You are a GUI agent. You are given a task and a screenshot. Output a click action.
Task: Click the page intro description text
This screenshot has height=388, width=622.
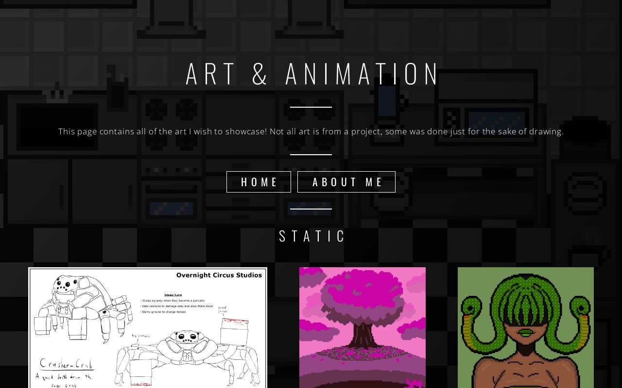(x=311, y=131)
